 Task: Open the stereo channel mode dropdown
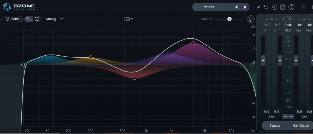[x=129, y=19]
